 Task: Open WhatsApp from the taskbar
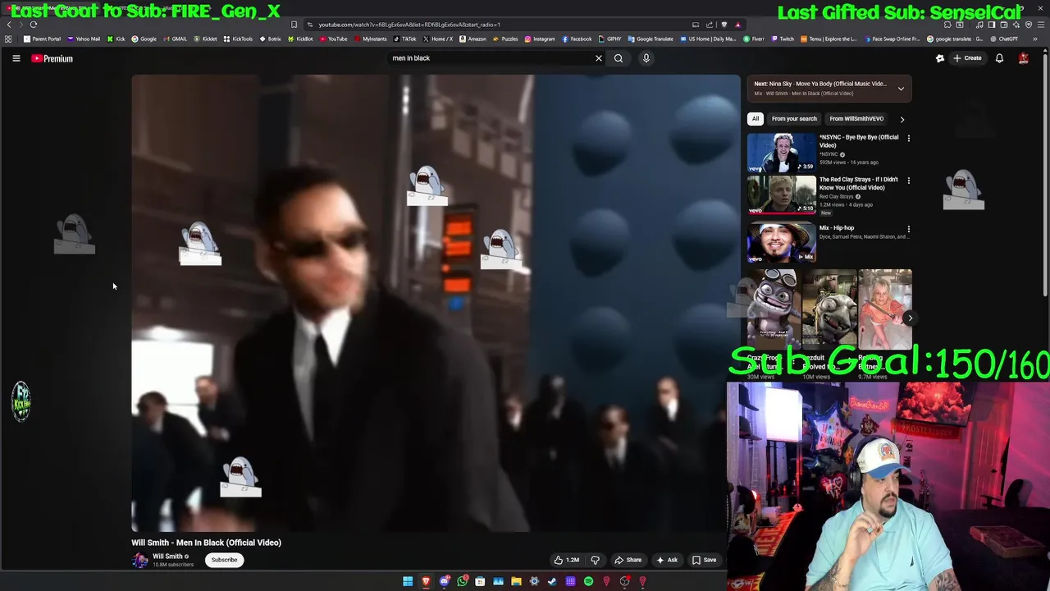(x=463, y=581)
